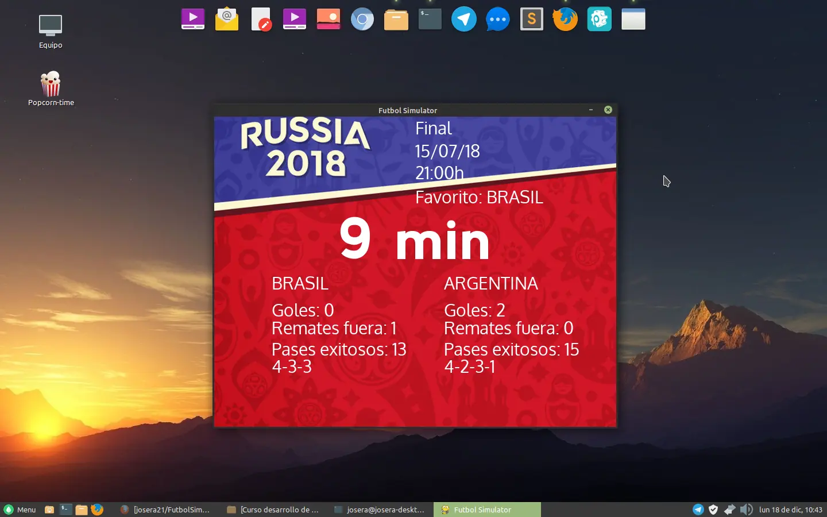The image size is (827, 517).
Task: Open the shield update manager tray icon
Action: tap(713, 510)
